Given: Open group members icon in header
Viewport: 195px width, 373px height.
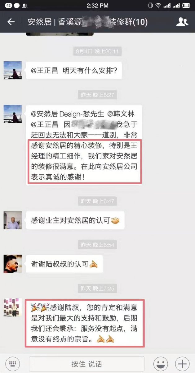Looking at the screenshot, I should click(x=182, y=22).
